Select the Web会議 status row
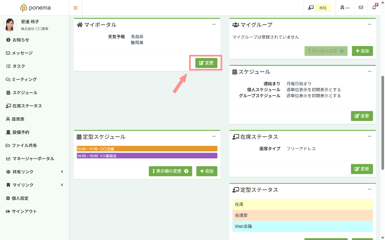385x240 pixels. coord(303,226)
